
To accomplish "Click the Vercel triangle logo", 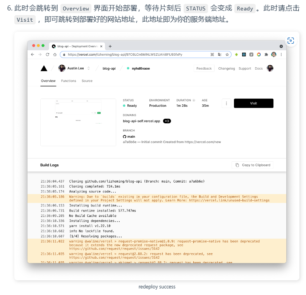I will click(x=44, y=68).
